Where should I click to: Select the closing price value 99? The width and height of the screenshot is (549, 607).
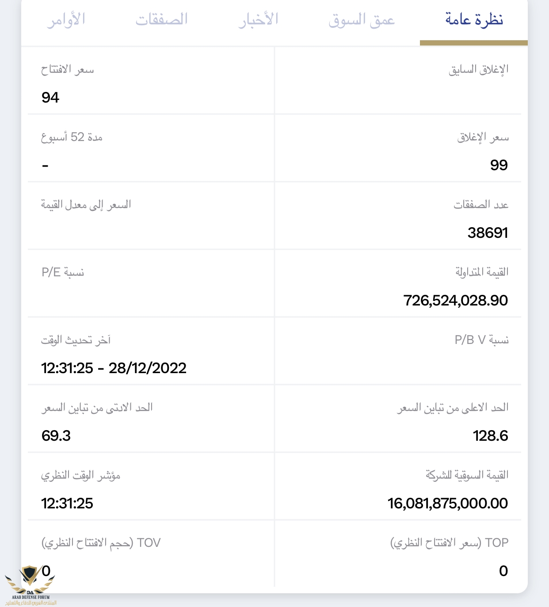499,165
